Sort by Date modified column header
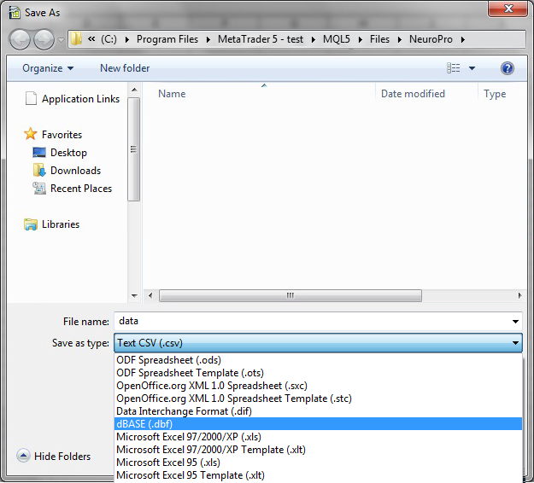The image size is (534, 483). (413, 94)
